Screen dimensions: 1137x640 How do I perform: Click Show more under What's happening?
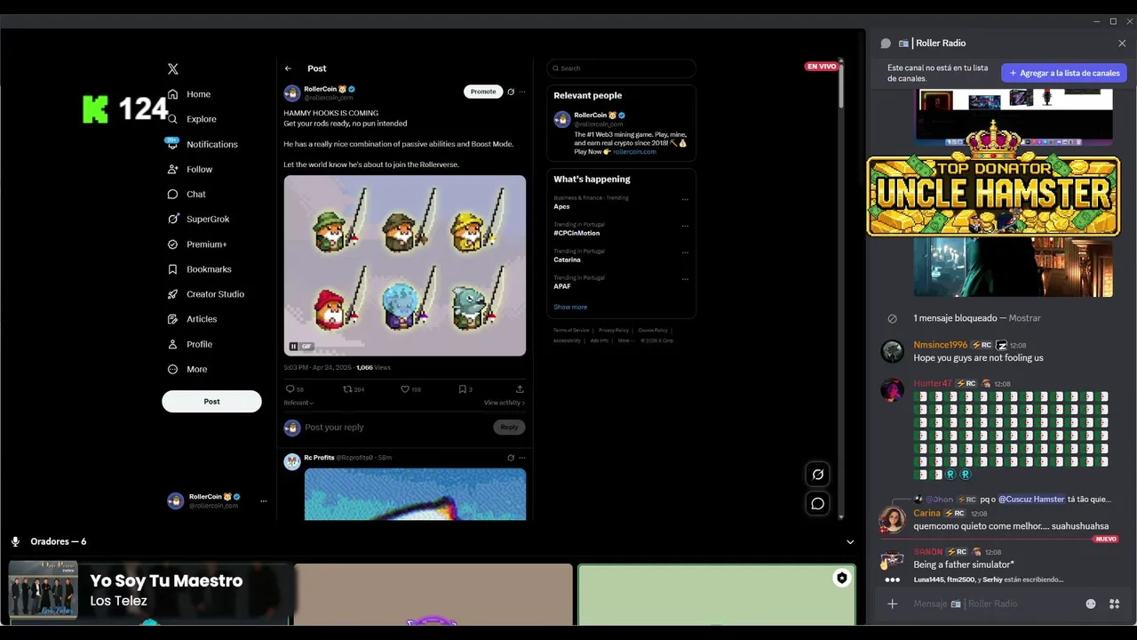click(x=570, y=308)
